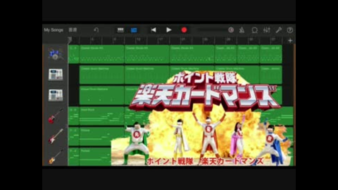The image size is (338, 190).
Task: Play the song
Action: [x=169, y=30]
